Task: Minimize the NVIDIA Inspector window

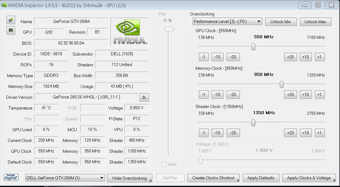Action: click(x=304, y=5)
